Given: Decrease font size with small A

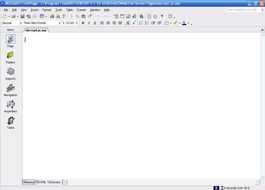Looking at the screenshot, I should tap(134, 23).
